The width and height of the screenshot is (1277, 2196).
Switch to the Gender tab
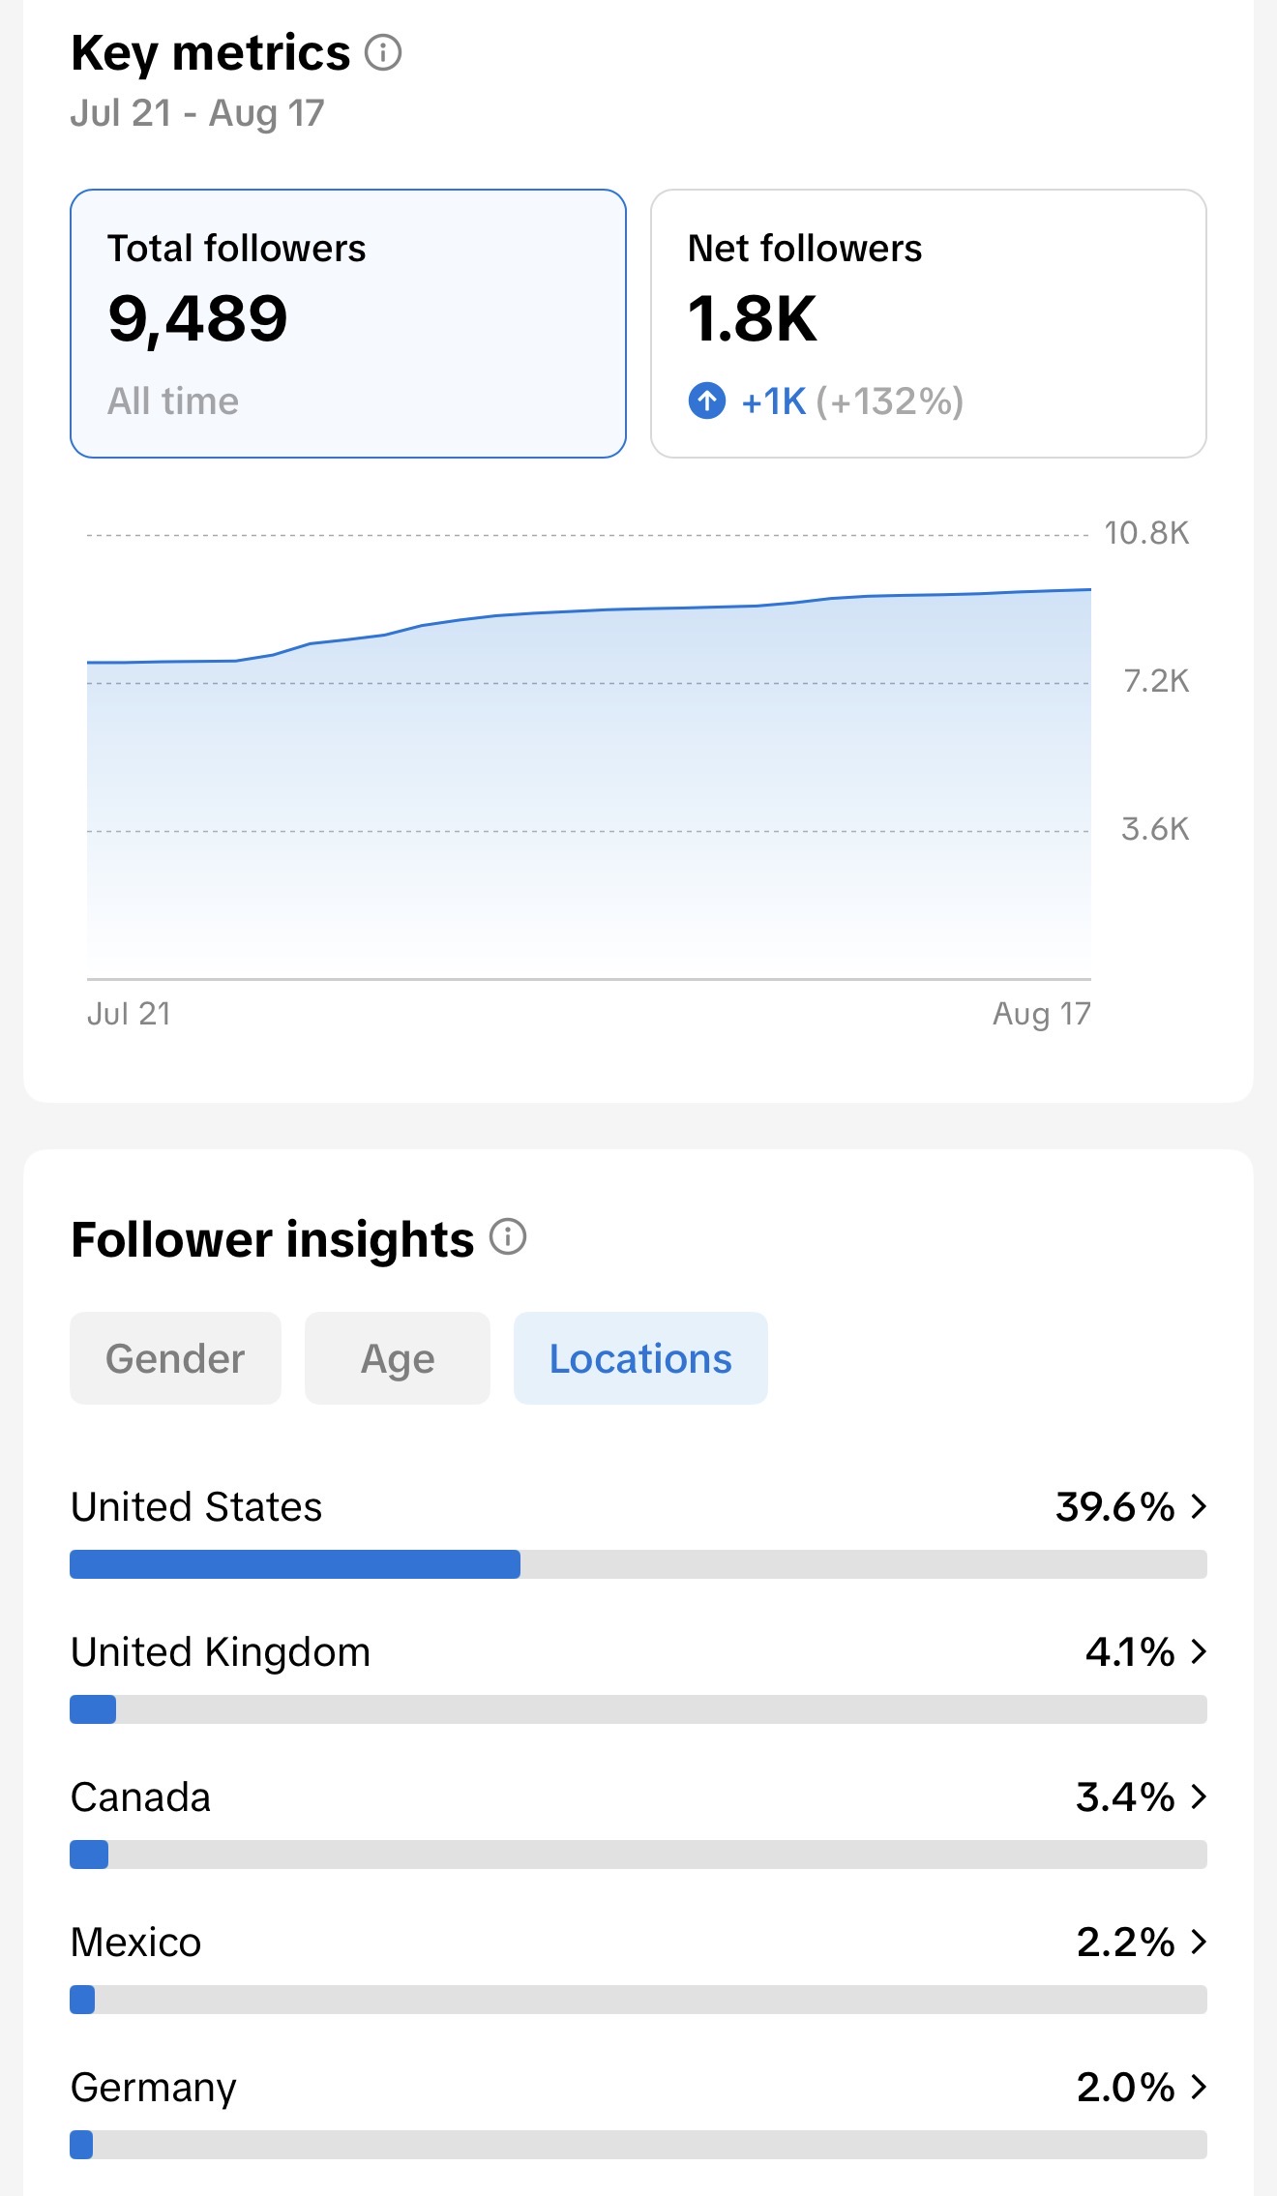point(175,1358)
